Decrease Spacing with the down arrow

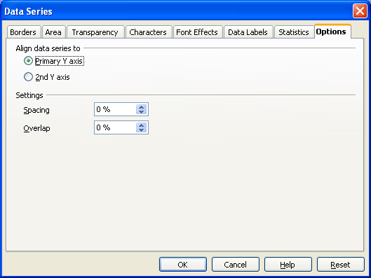pos(141,112)
